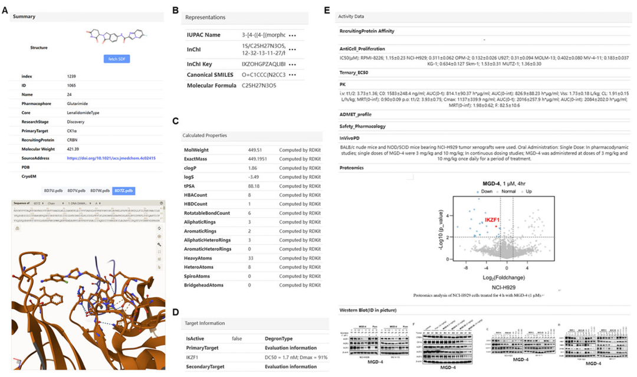Image resolution: width=637 pixels, height=377 pixels.
Task: Open the 8D7Z structure dropdown in sequence bar
Action: point(38,203)
